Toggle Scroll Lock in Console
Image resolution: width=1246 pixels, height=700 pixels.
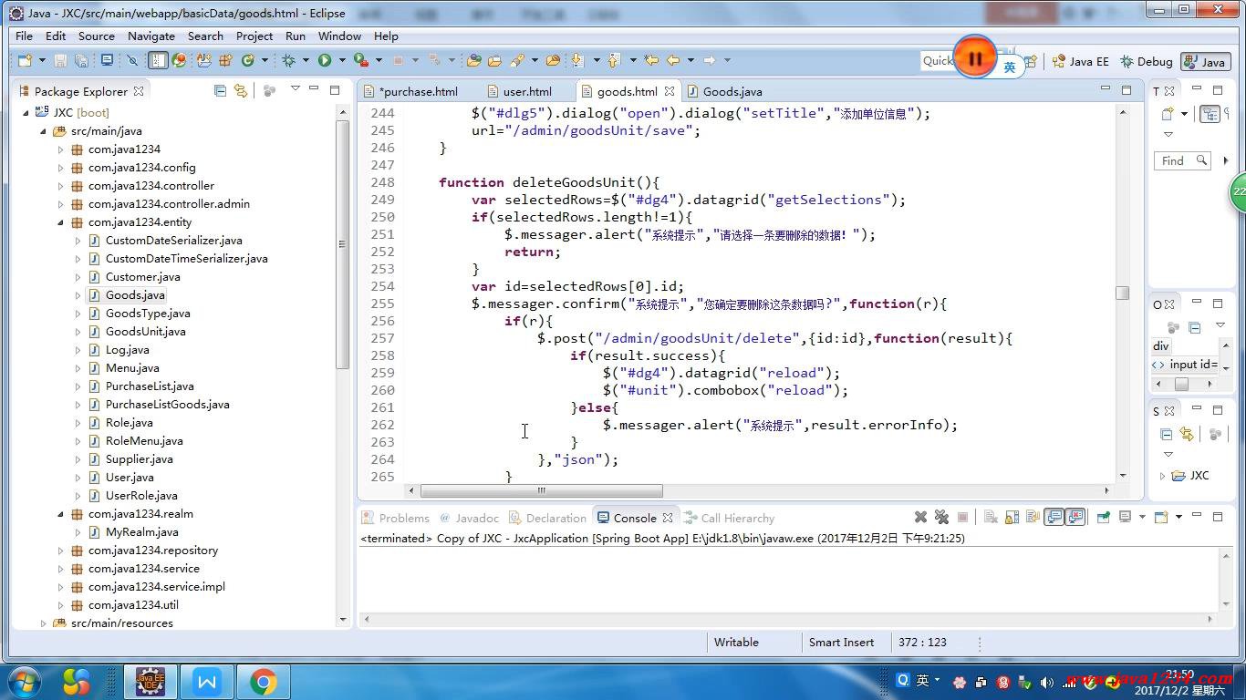pyautogui.click(x=1012, y=517)
